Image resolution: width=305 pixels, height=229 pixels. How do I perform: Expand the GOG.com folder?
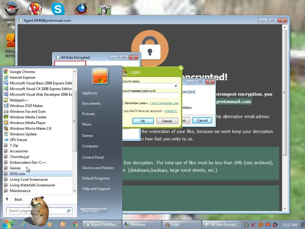coord(38,174)
